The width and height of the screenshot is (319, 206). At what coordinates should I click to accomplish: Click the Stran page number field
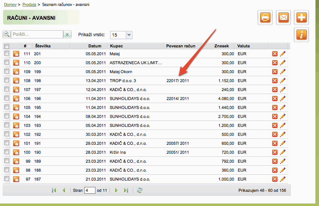pyautogui.click(x=90, y=190)
